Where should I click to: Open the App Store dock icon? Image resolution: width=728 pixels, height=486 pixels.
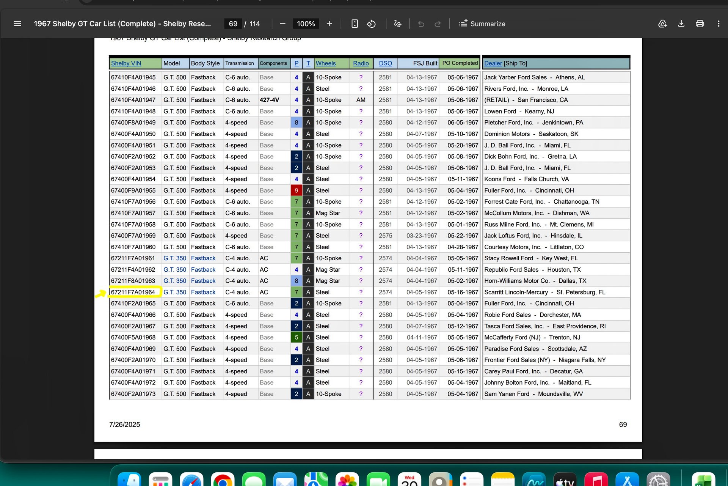point(627,480)
